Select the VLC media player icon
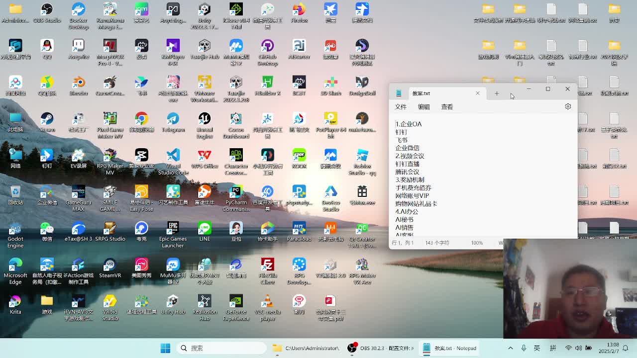The width and height of the screenshot is (637, 358). (x=267, y=308)
